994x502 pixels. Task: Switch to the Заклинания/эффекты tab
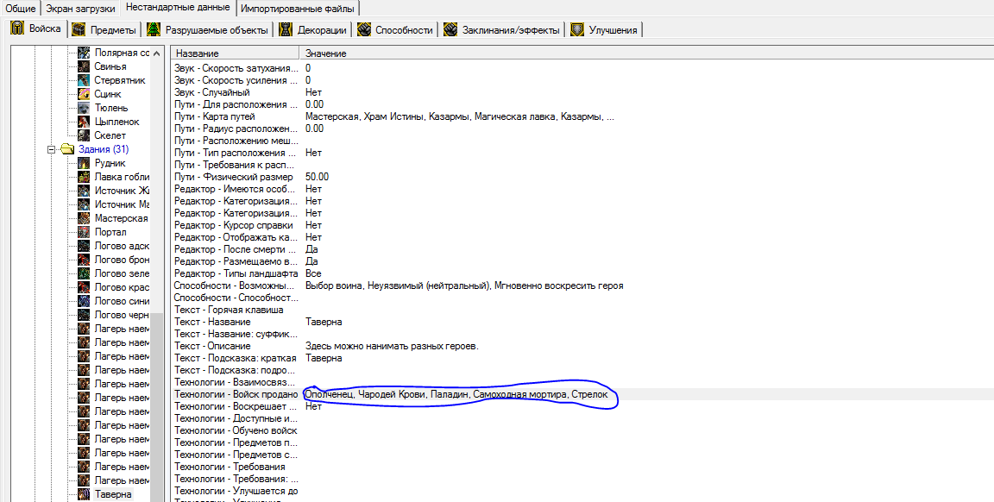(x=502, y=30)
